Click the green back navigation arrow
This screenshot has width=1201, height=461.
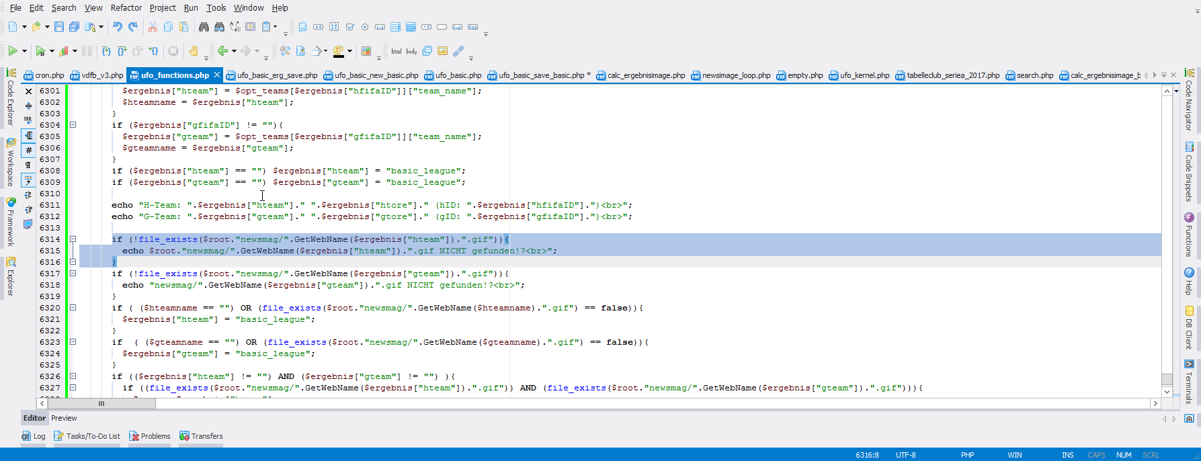tap(222, 51)
